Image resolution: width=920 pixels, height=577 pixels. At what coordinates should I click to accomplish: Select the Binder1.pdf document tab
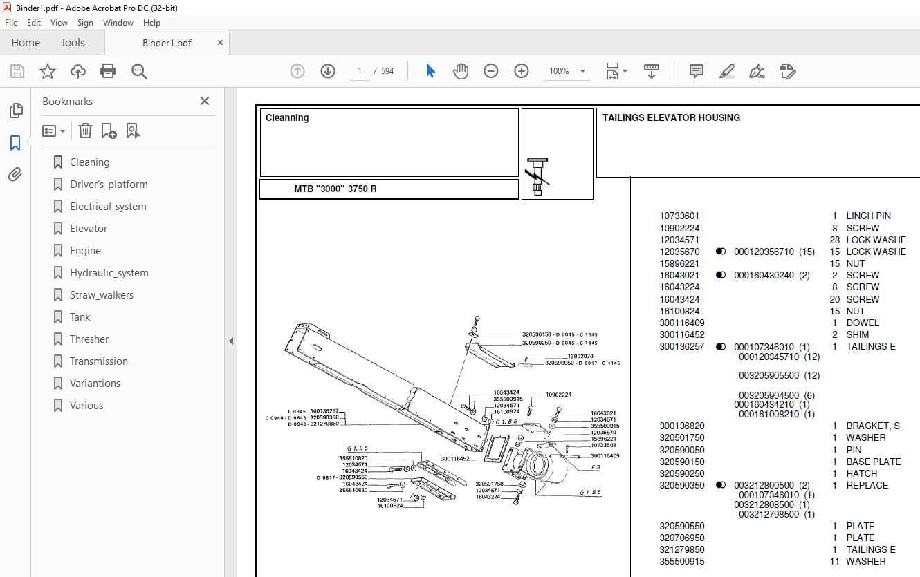click(x=167, y=43)
